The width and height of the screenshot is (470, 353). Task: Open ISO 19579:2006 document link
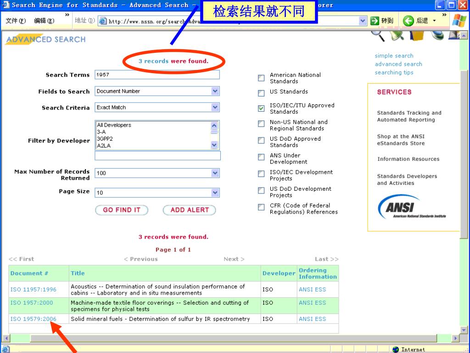[33, 319]
